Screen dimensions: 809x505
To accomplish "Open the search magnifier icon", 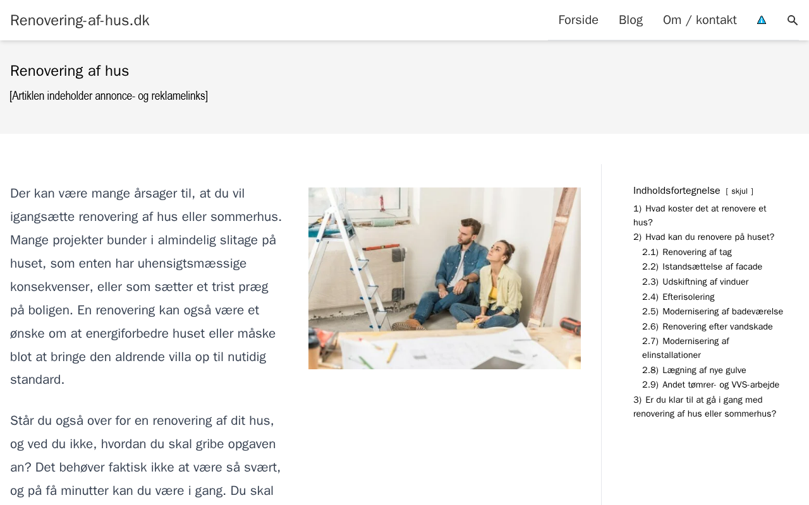I will 793,20.
